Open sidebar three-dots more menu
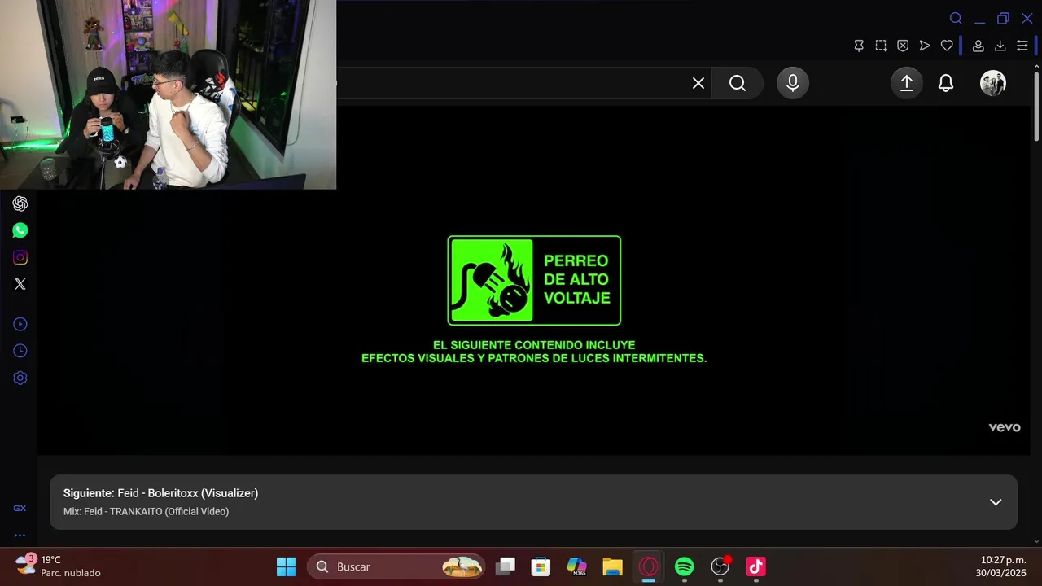1042x586 pixels. pos(20,536)
